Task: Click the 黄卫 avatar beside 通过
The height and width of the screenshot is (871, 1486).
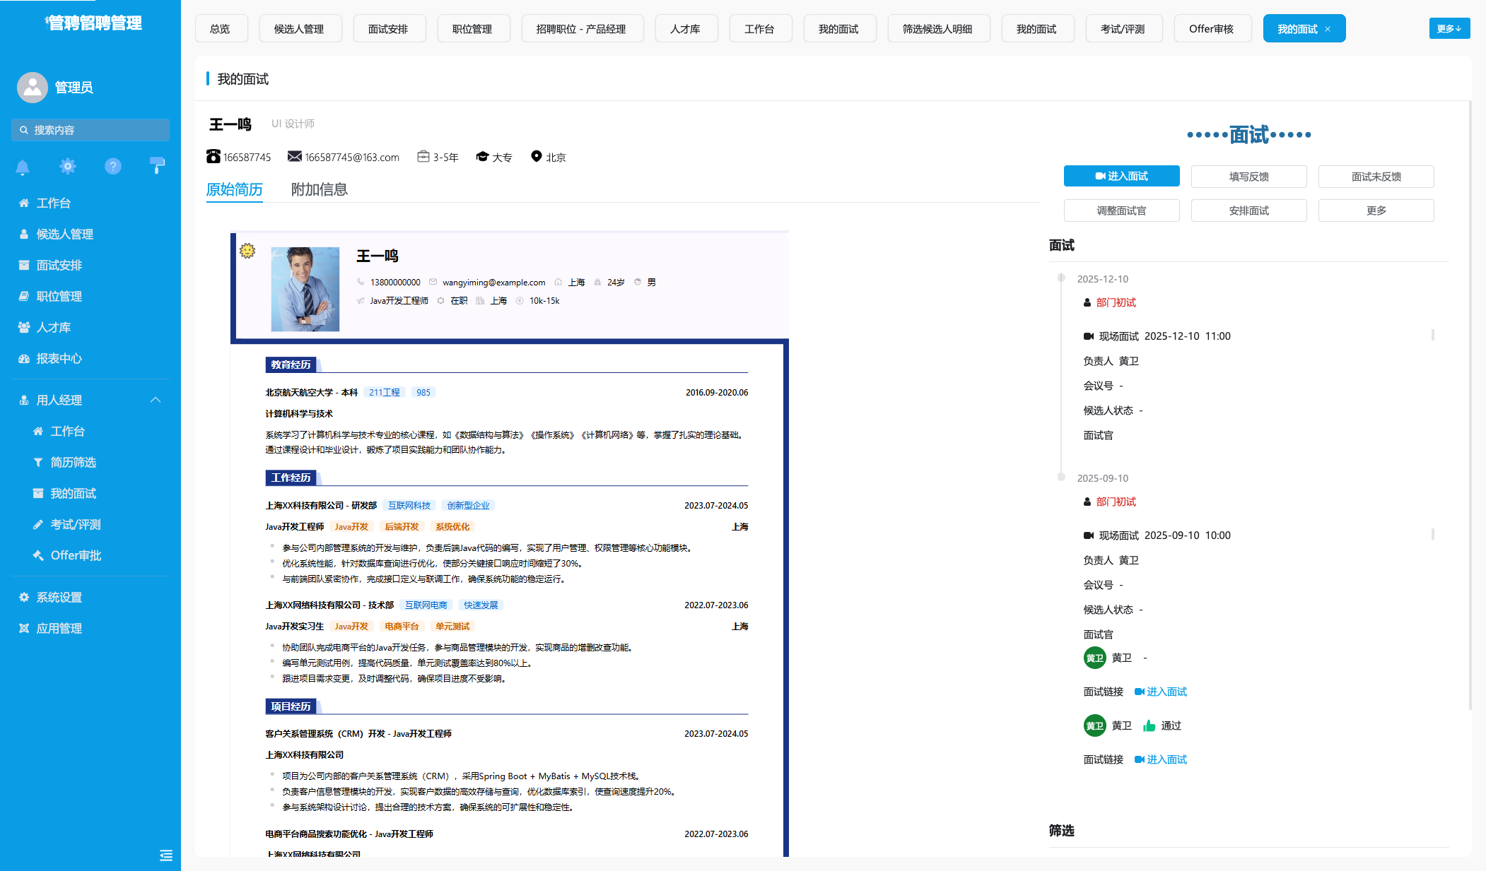Action: pos(1094,725)
